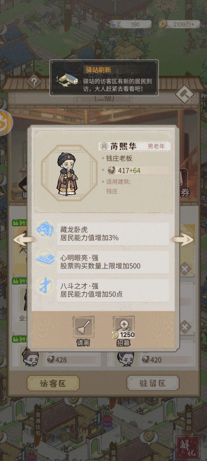Tap the ability value 417+64 heart icon
The height and width of the screenshot is (461, 207).
(111, 171)
